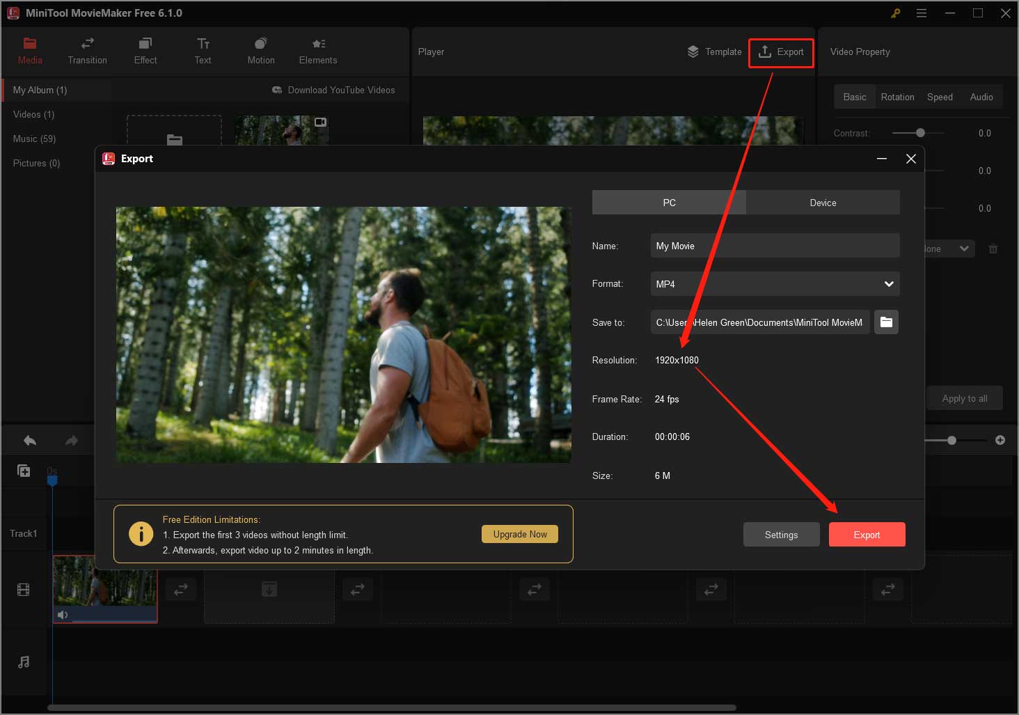Adjust the Contrast slider
1019x715 pixels.
pos(919,133)
